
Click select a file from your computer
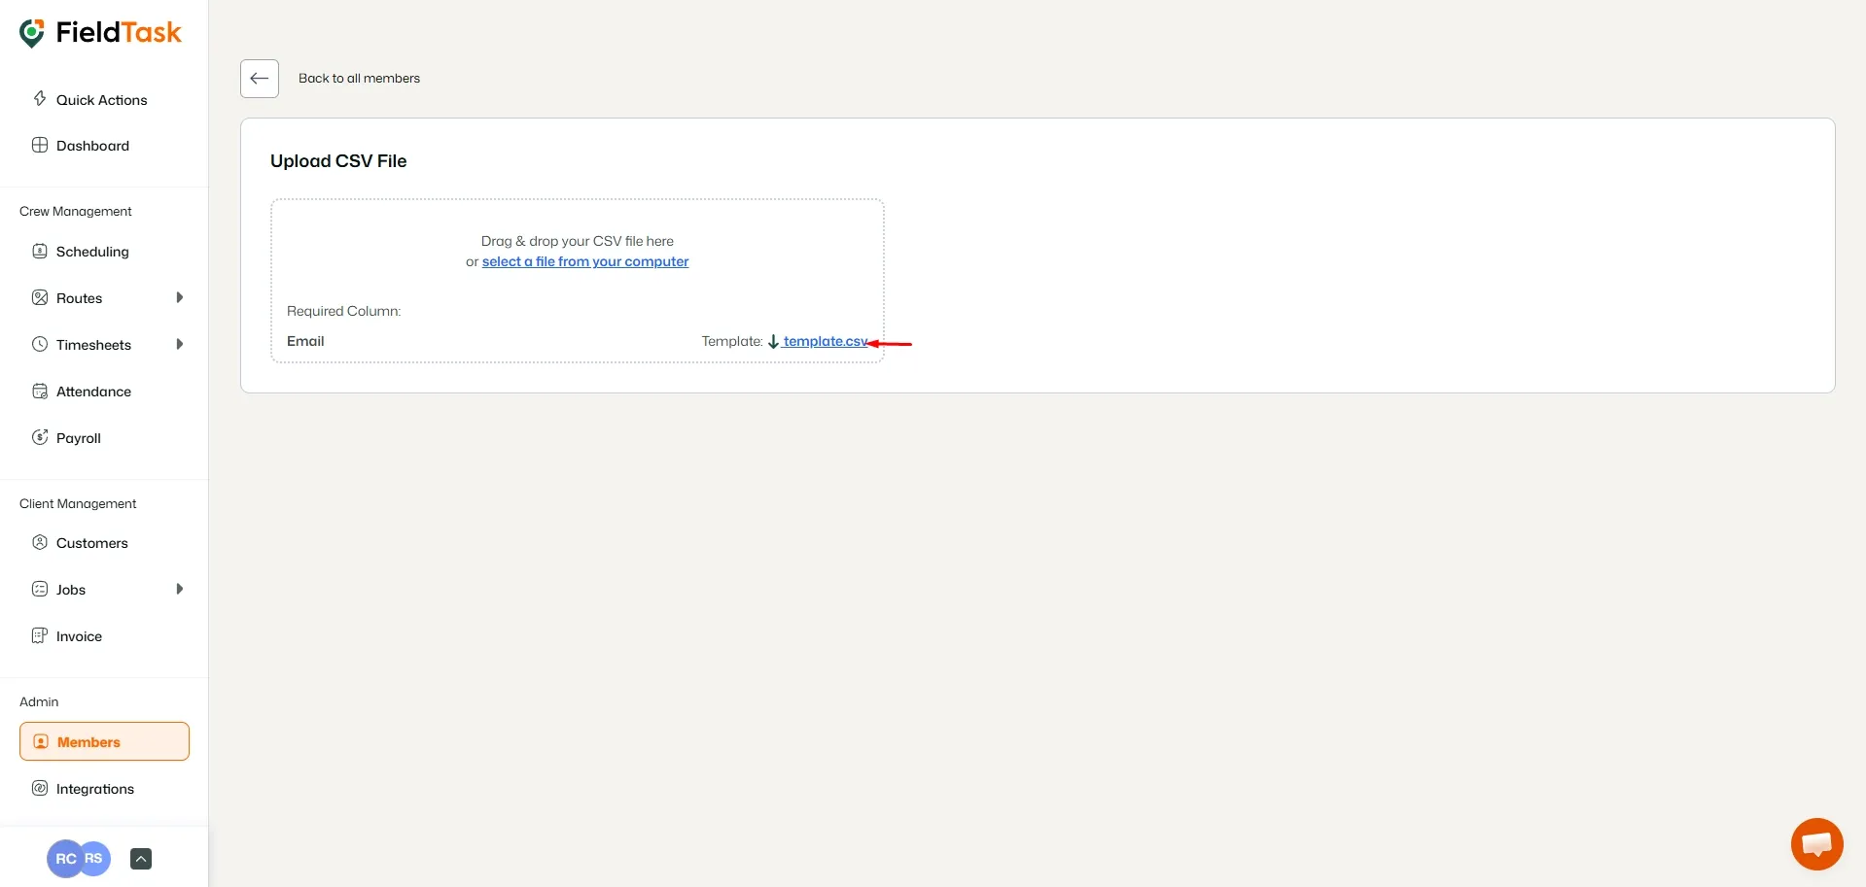tap(584, 260)
